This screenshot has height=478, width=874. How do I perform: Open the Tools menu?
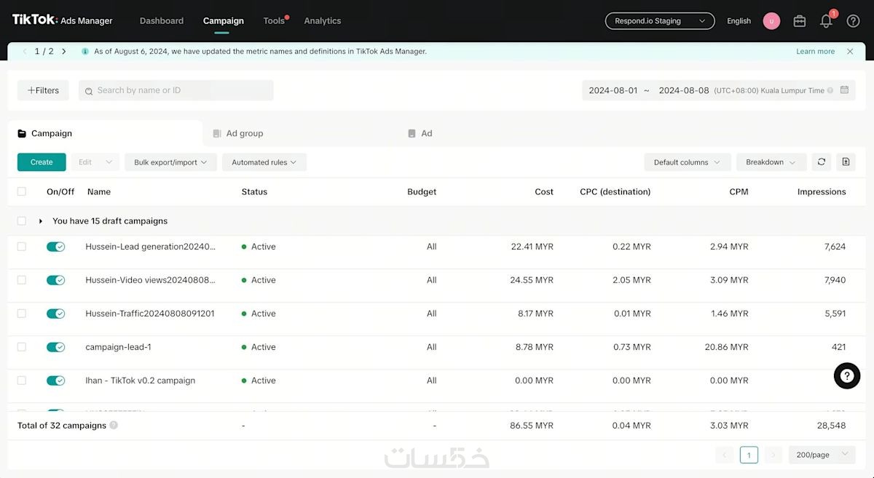(x=274, y=21)
